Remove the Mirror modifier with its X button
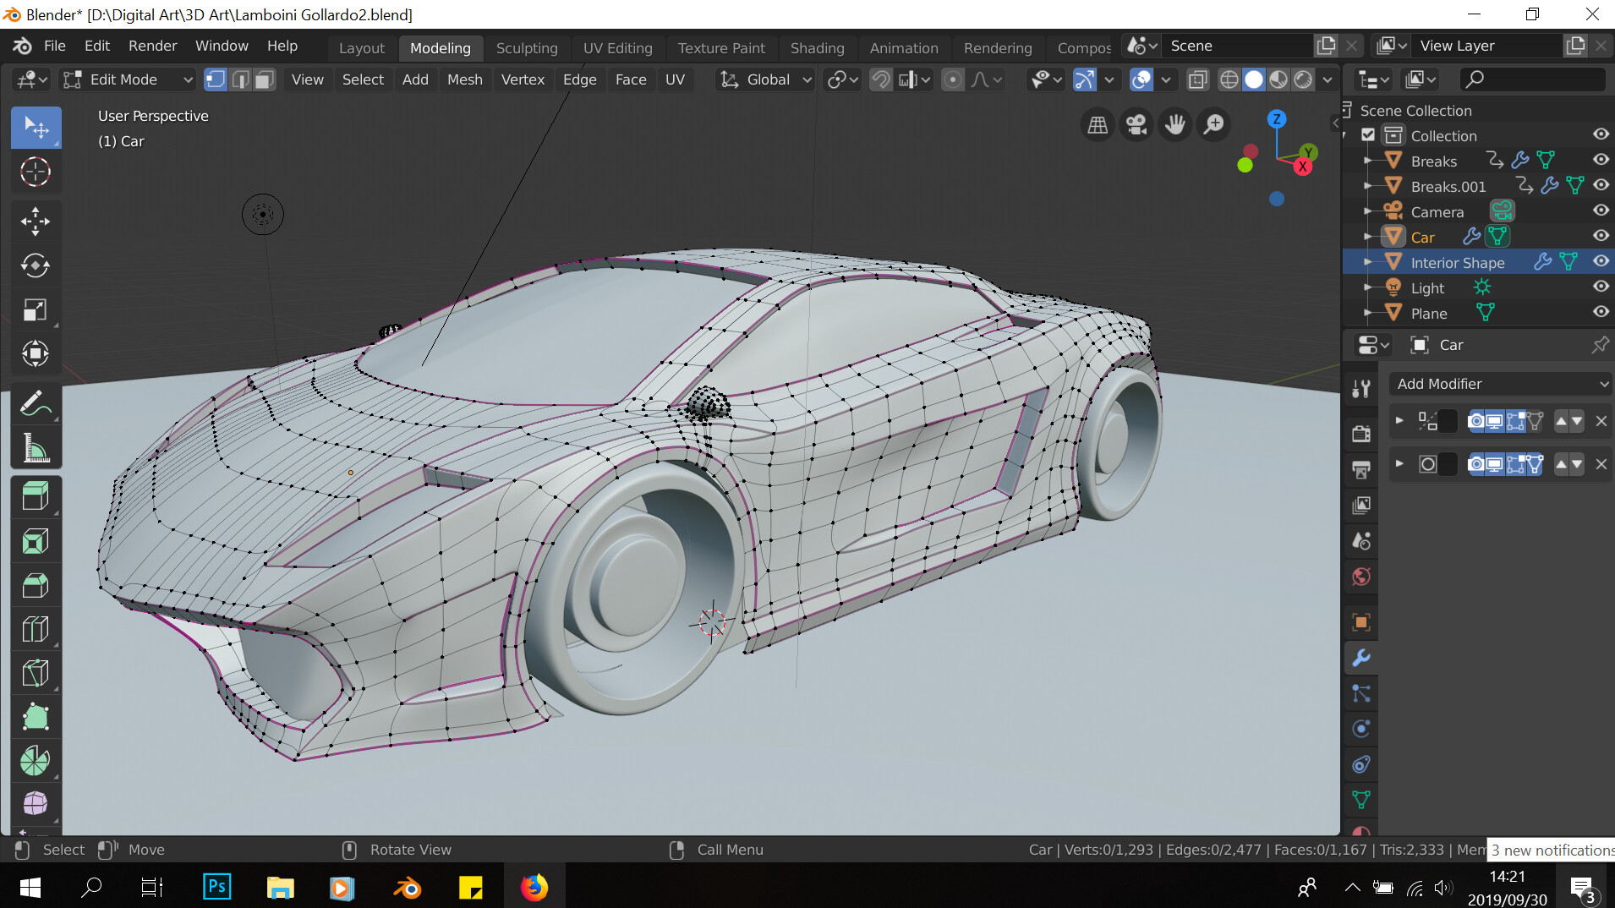This screenshot has height=908, width=1615. pyautogui.click(x=1601, y=421)
